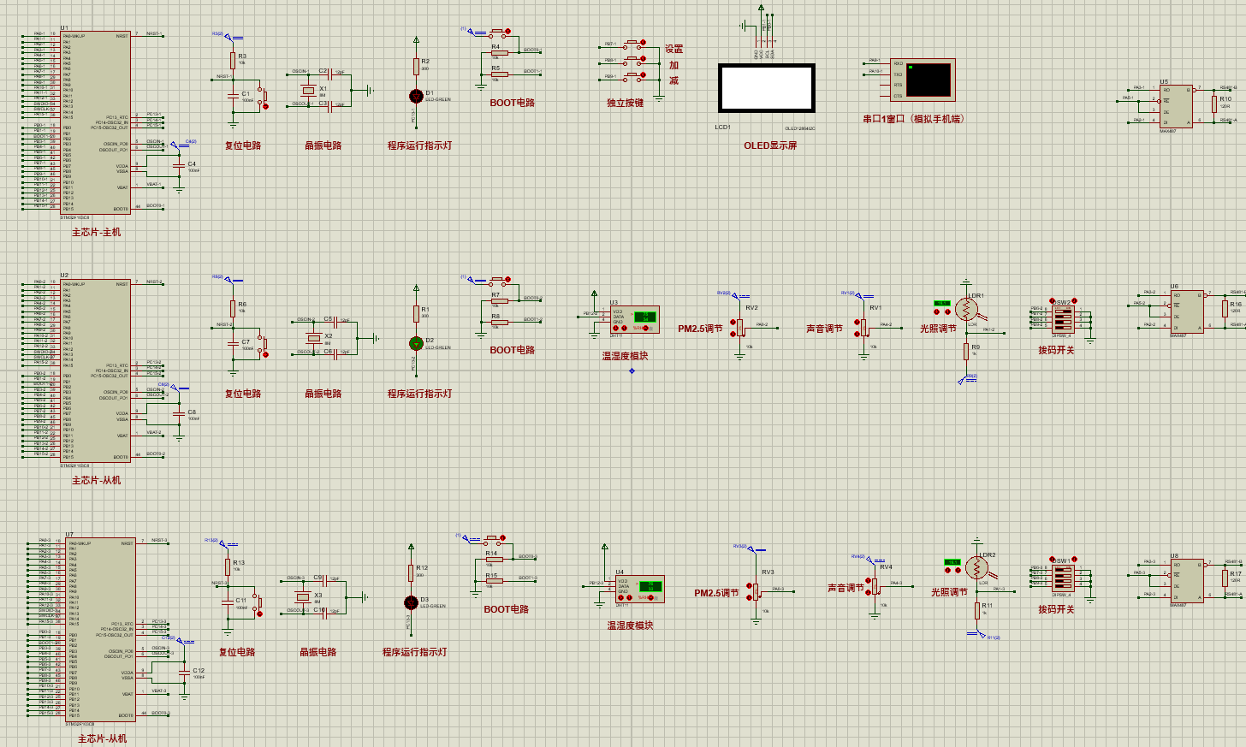
Task: Click the X3 crystal oscillator
Action: tap(303, 597)
